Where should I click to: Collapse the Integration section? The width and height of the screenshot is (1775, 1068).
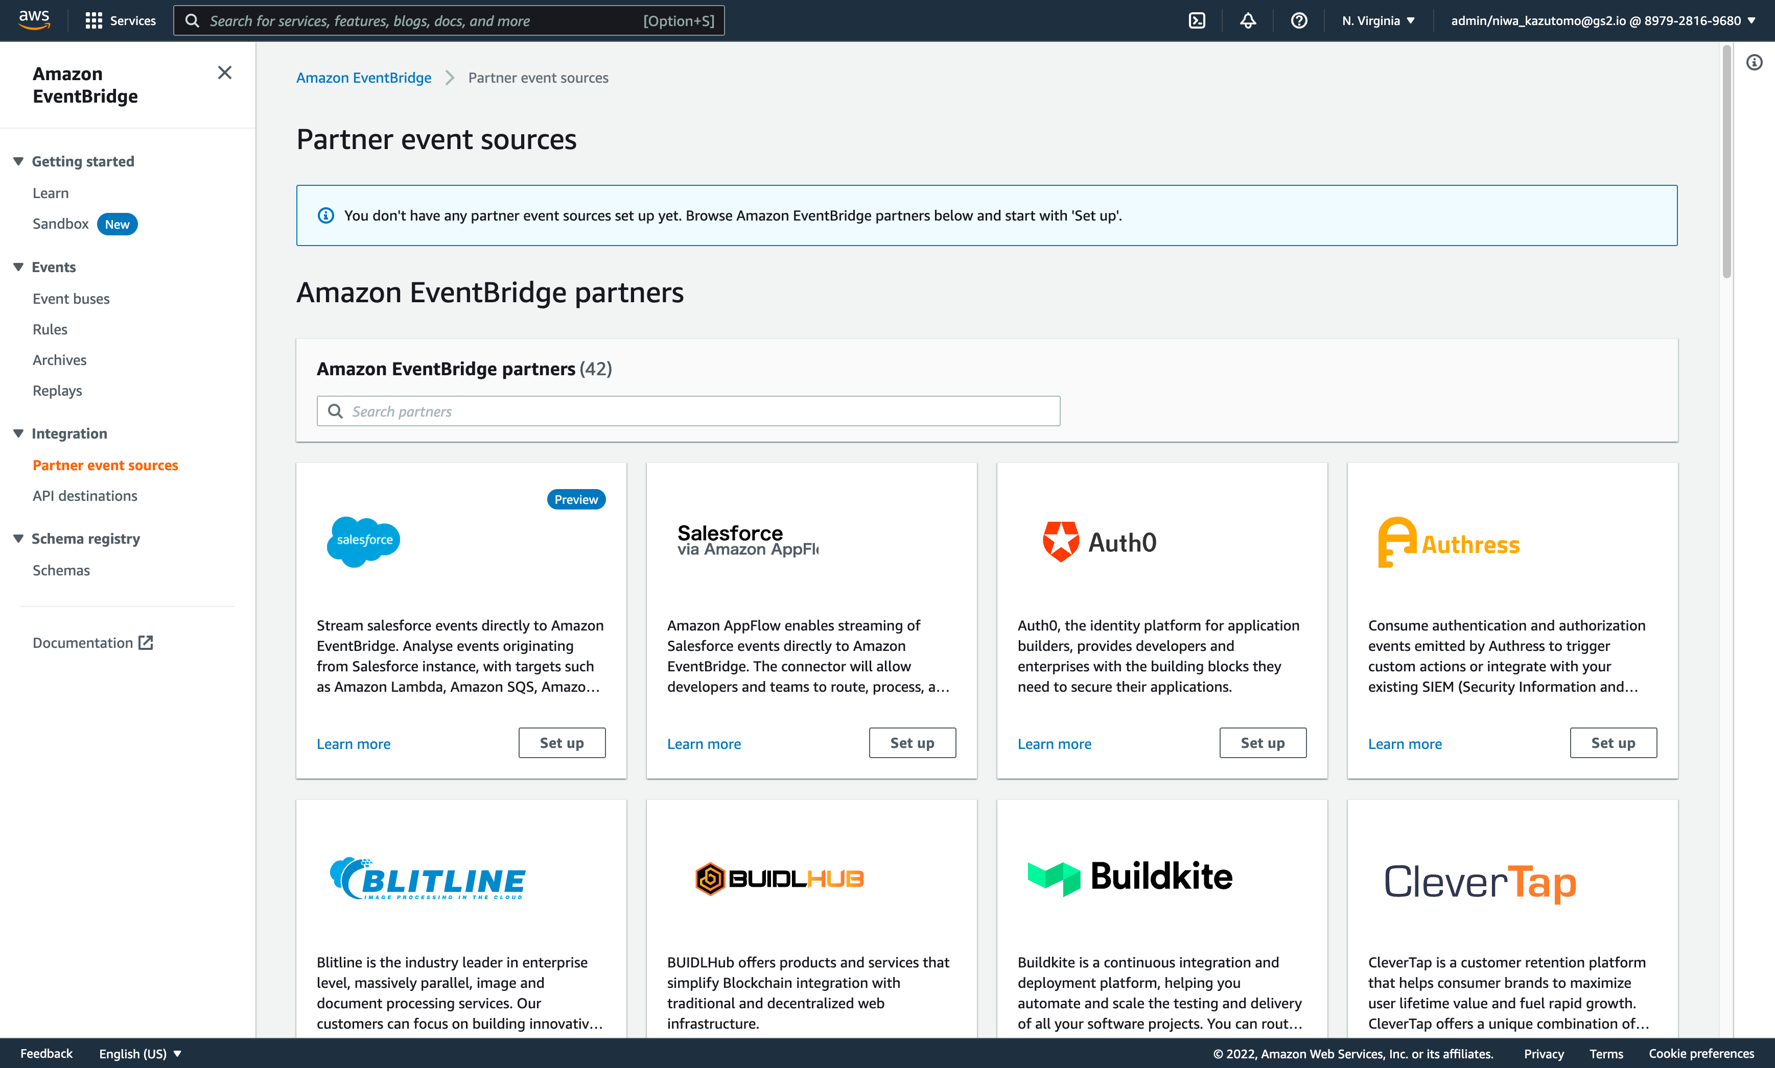coord(19,433)
